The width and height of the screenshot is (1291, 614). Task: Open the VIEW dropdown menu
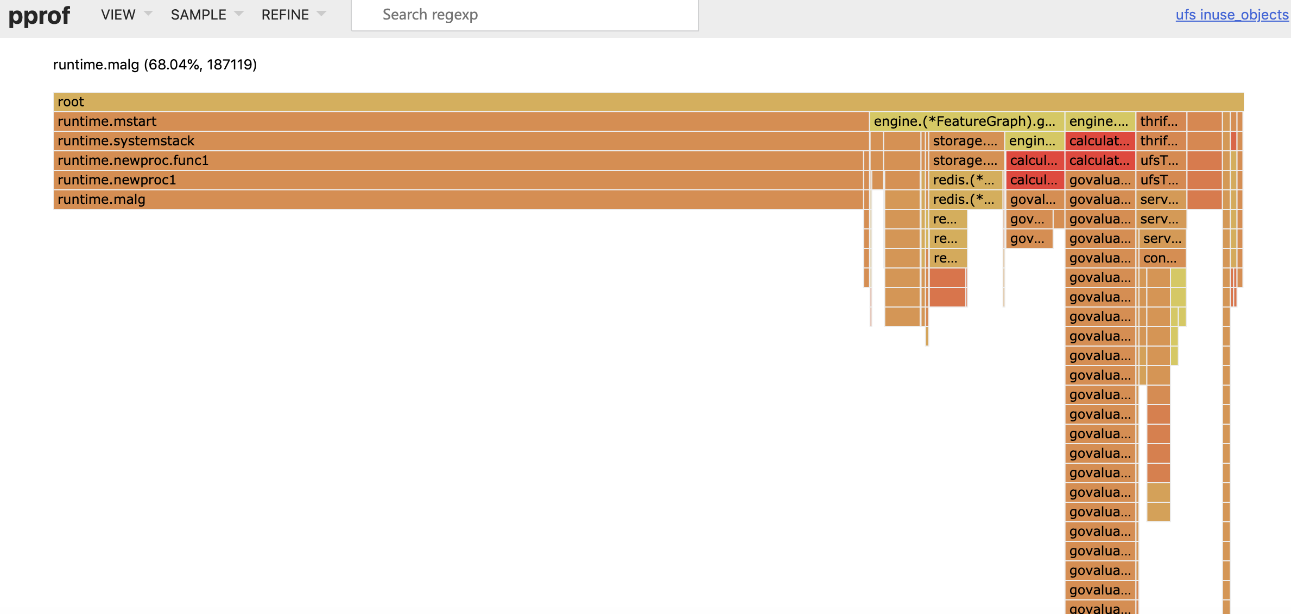click(126, 15)
